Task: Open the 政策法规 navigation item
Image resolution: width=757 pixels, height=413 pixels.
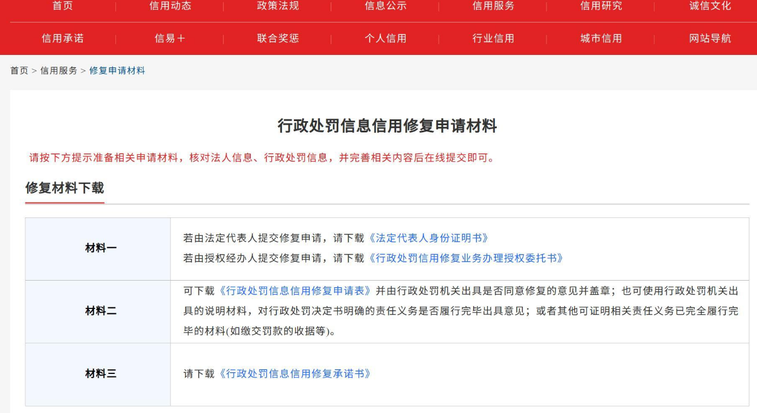Action: (278, 6)
